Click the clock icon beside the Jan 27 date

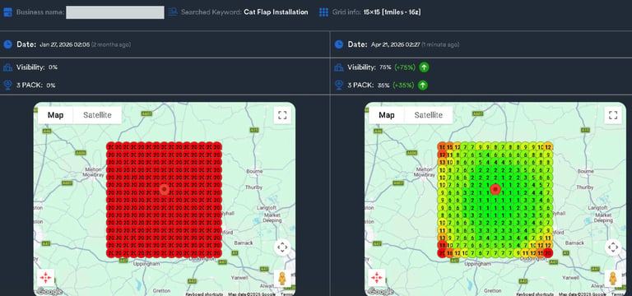pyautogui.click(x=7, y=44)
